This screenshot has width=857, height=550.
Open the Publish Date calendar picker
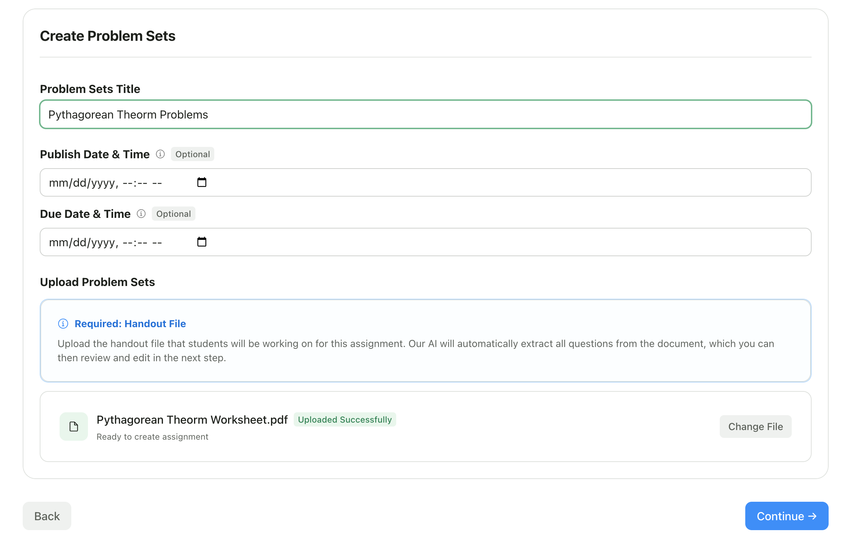coord(202,182)
